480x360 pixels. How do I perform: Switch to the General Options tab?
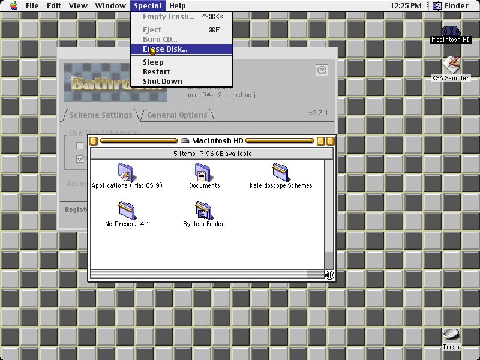[x=177, y=115]
